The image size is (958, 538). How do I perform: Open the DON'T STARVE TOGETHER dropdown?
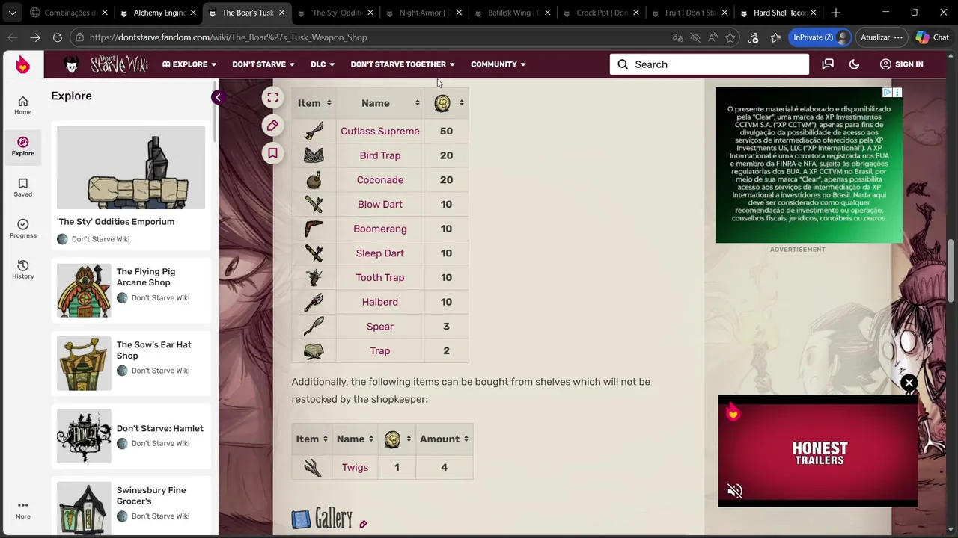(x=403, y=64)
